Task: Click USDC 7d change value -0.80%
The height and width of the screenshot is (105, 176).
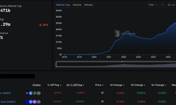Action: click(x=141, y=102)
